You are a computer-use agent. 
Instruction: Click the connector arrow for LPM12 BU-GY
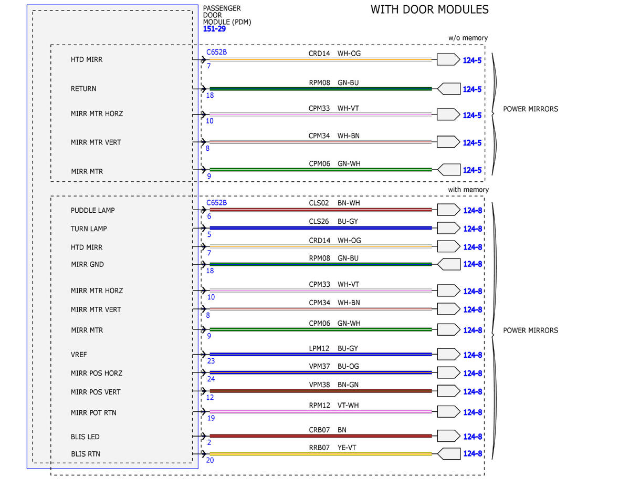pyautogui.click(x=448, y=355)
